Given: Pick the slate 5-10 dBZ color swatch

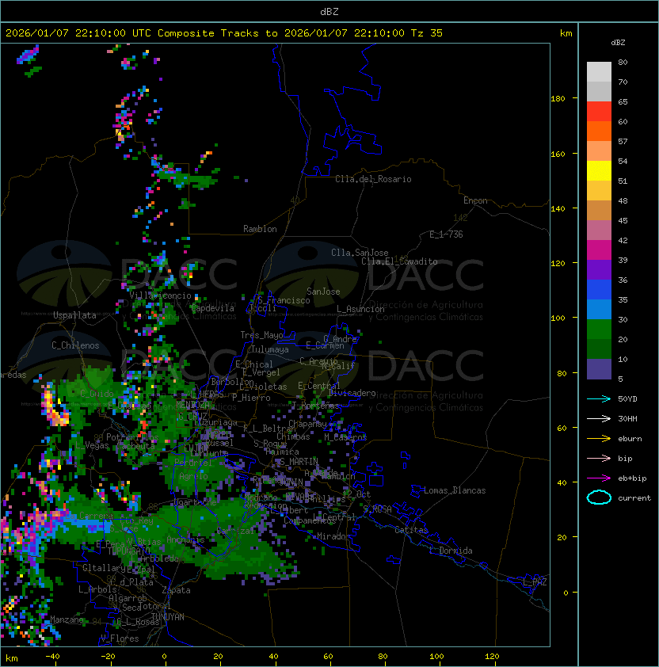Looking at the screenshot, I should (x=599, y=369).
